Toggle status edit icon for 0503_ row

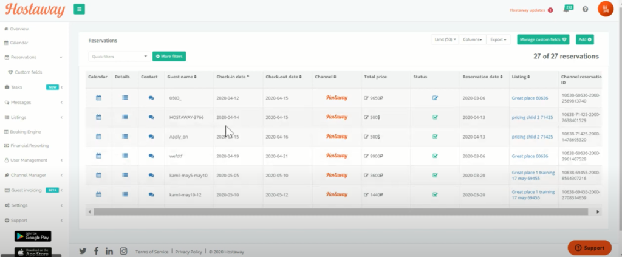[435, 98]
